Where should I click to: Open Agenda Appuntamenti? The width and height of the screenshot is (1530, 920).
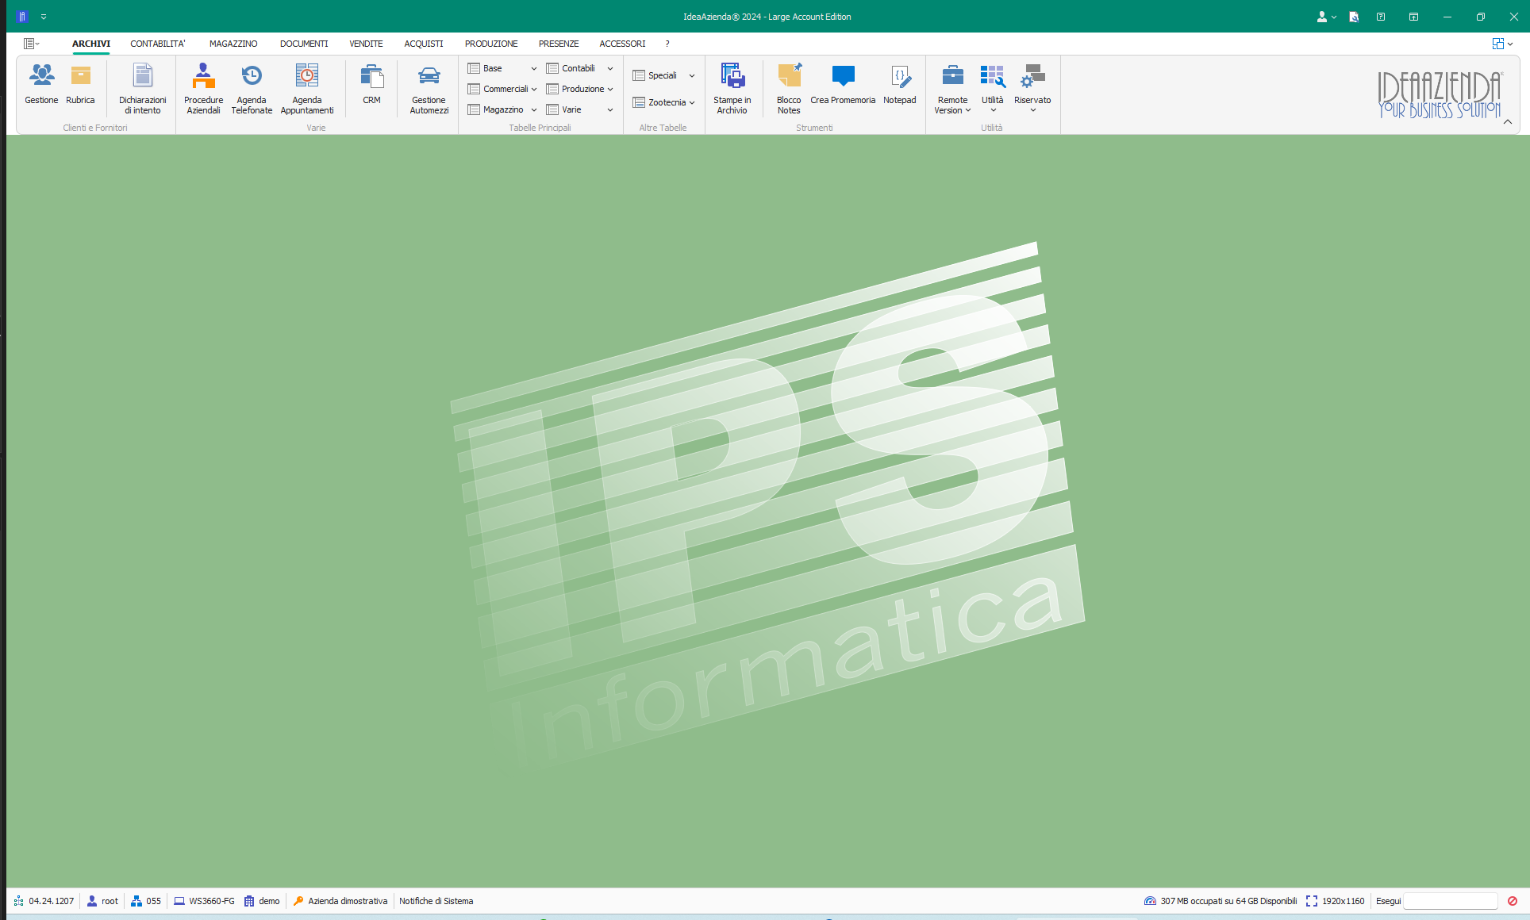tap(307, 89)
